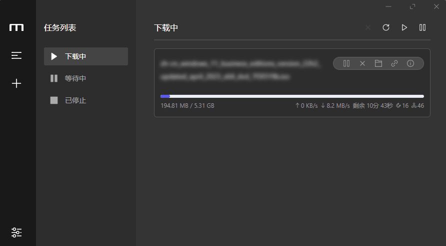The image size is (446, 246).
Task: Open preferences via the sliders icon
Action: pos(16,233)
